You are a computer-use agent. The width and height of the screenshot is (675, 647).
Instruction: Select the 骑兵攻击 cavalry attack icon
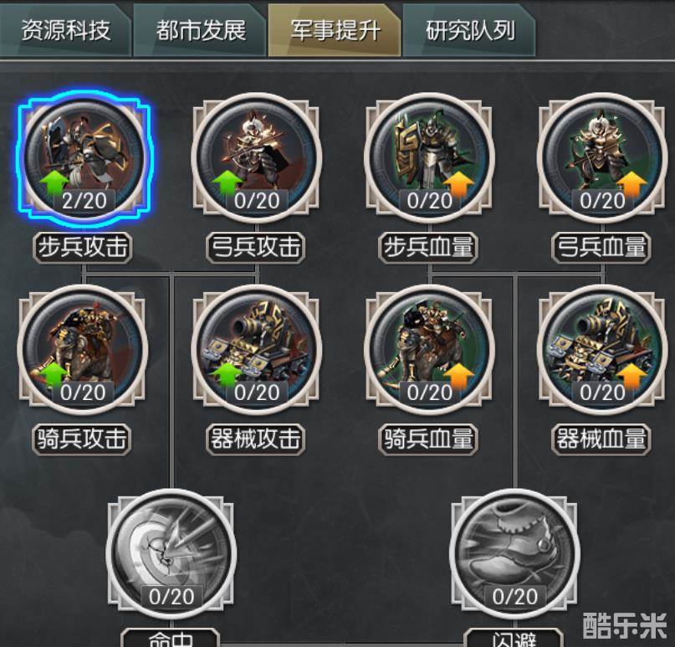[83, 350]
